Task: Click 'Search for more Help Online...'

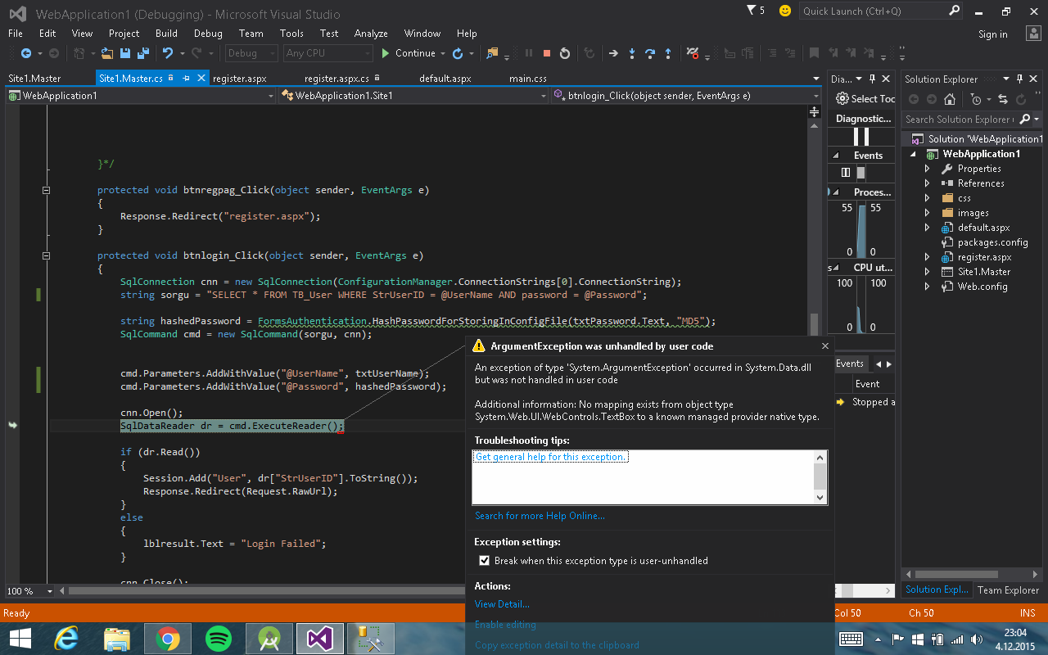Action: click(x=540, y=516)
